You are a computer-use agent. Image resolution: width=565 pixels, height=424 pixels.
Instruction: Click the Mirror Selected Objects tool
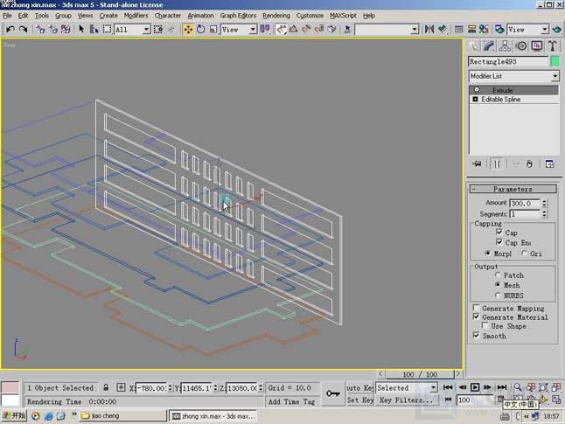click(x=429, y=29)
